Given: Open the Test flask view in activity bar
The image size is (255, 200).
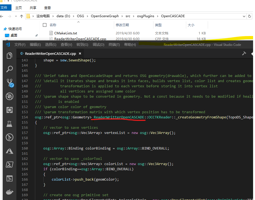Looking at the screenshot, I should click(x=10, y=124).
